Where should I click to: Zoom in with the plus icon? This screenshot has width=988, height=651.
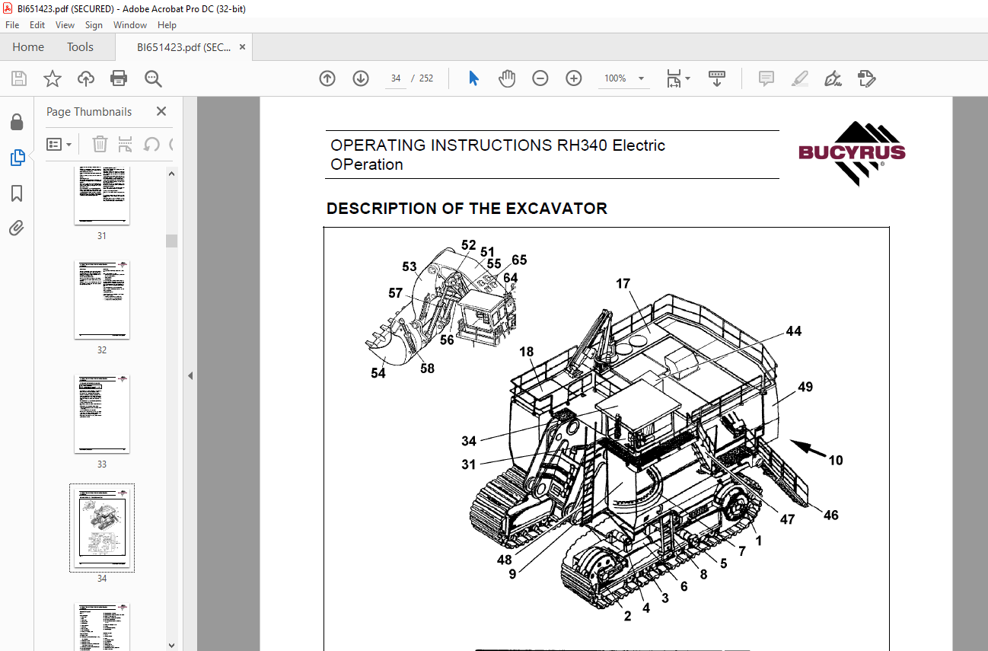click(574, 78)
